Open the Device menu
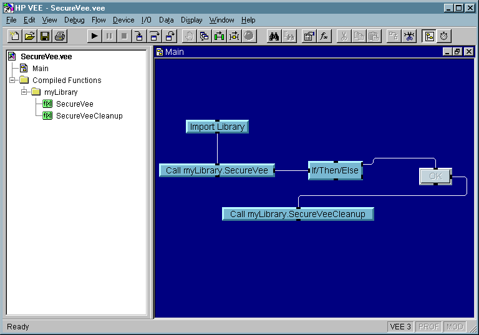 click(123, 20)
